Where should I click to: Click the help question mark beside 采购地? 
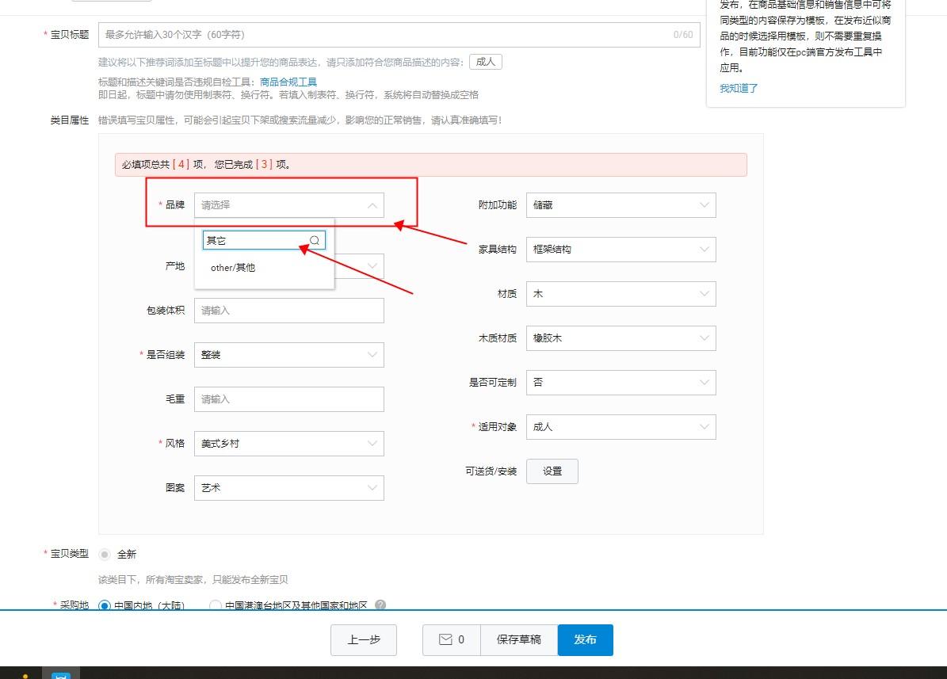point(380,605)
